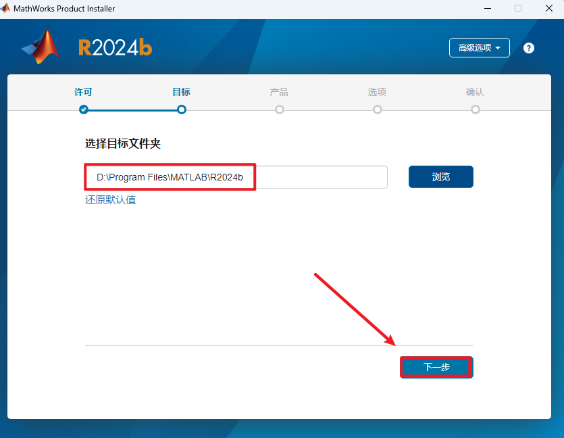Expand advanced options near the R2024b header
The width and height of the screenshot is (564, 438).
pyautogui.click(x=479, y=48)
